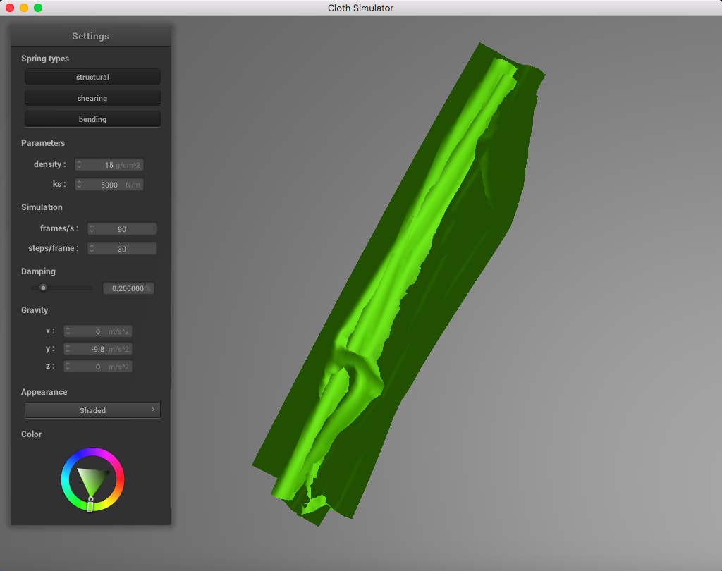Toggle the bending spring type
Image resolution: width=722 pixels, height=571 pixels.
(92, 119)
